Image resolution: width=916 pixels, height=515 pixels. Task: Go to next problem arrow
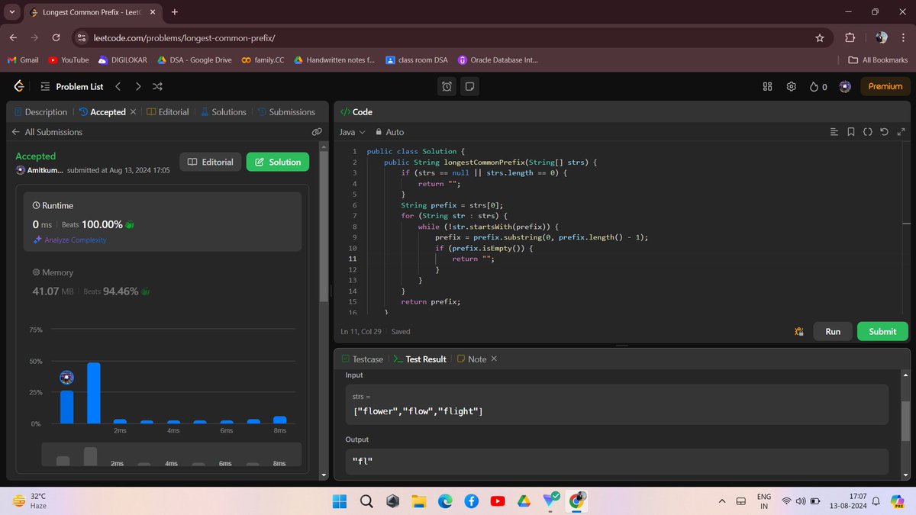click(x=137, y=86)
